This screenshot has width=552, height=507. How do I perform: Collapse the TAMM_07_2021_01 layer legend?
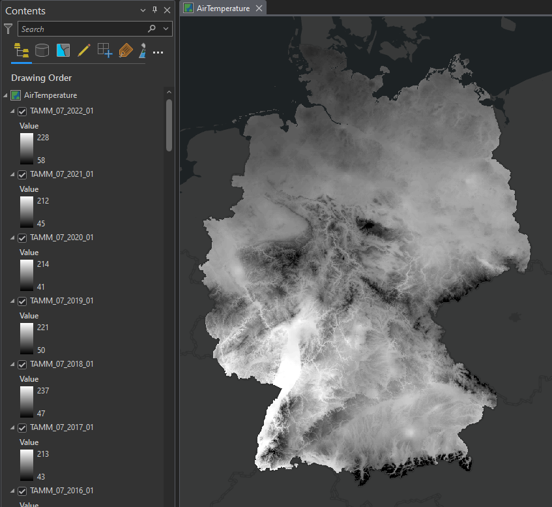point(12,174)
